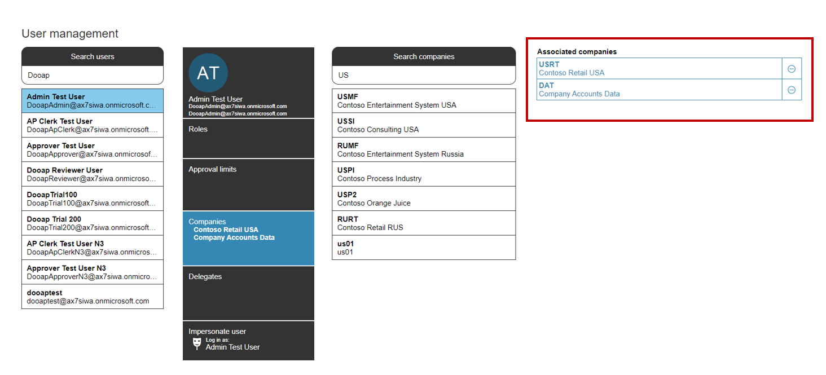The height and width of the screenshot is (375, 826).
Task: Remove DAT Company Accounts Data association icon
Action: point(792,90)
